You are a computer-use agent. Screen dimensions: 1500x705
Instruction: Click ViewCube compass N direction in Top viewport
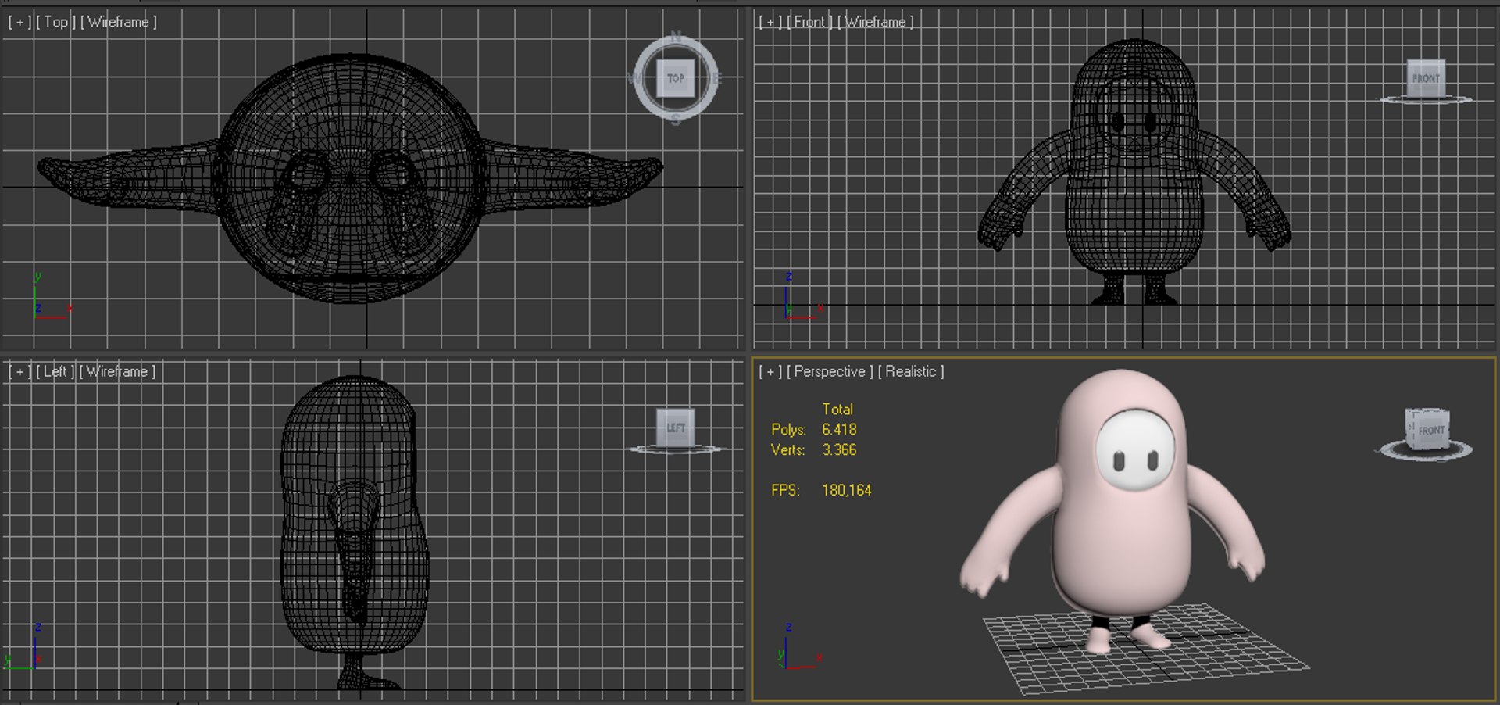676,37
